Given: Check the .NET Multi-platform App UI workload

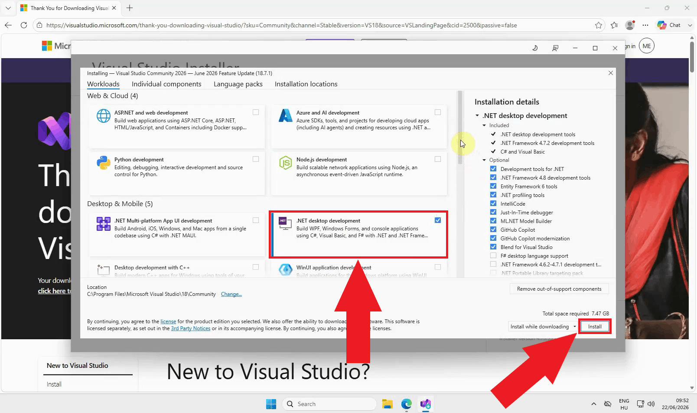Looking at the screenshot, I should point(256,220).
